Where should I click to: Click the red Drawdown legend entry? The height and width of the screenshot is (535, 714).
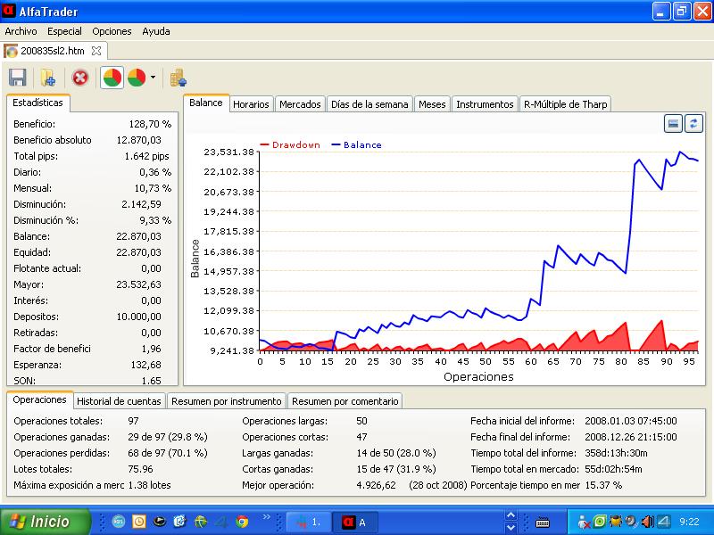[290, 144]
